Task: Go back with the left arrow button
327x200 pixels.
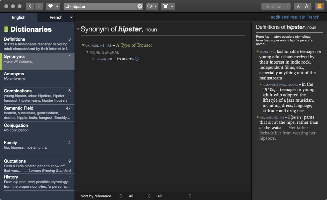Action: click(30, 6)
